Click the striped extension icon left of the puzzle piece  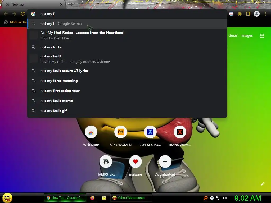[x=231, y=14]
